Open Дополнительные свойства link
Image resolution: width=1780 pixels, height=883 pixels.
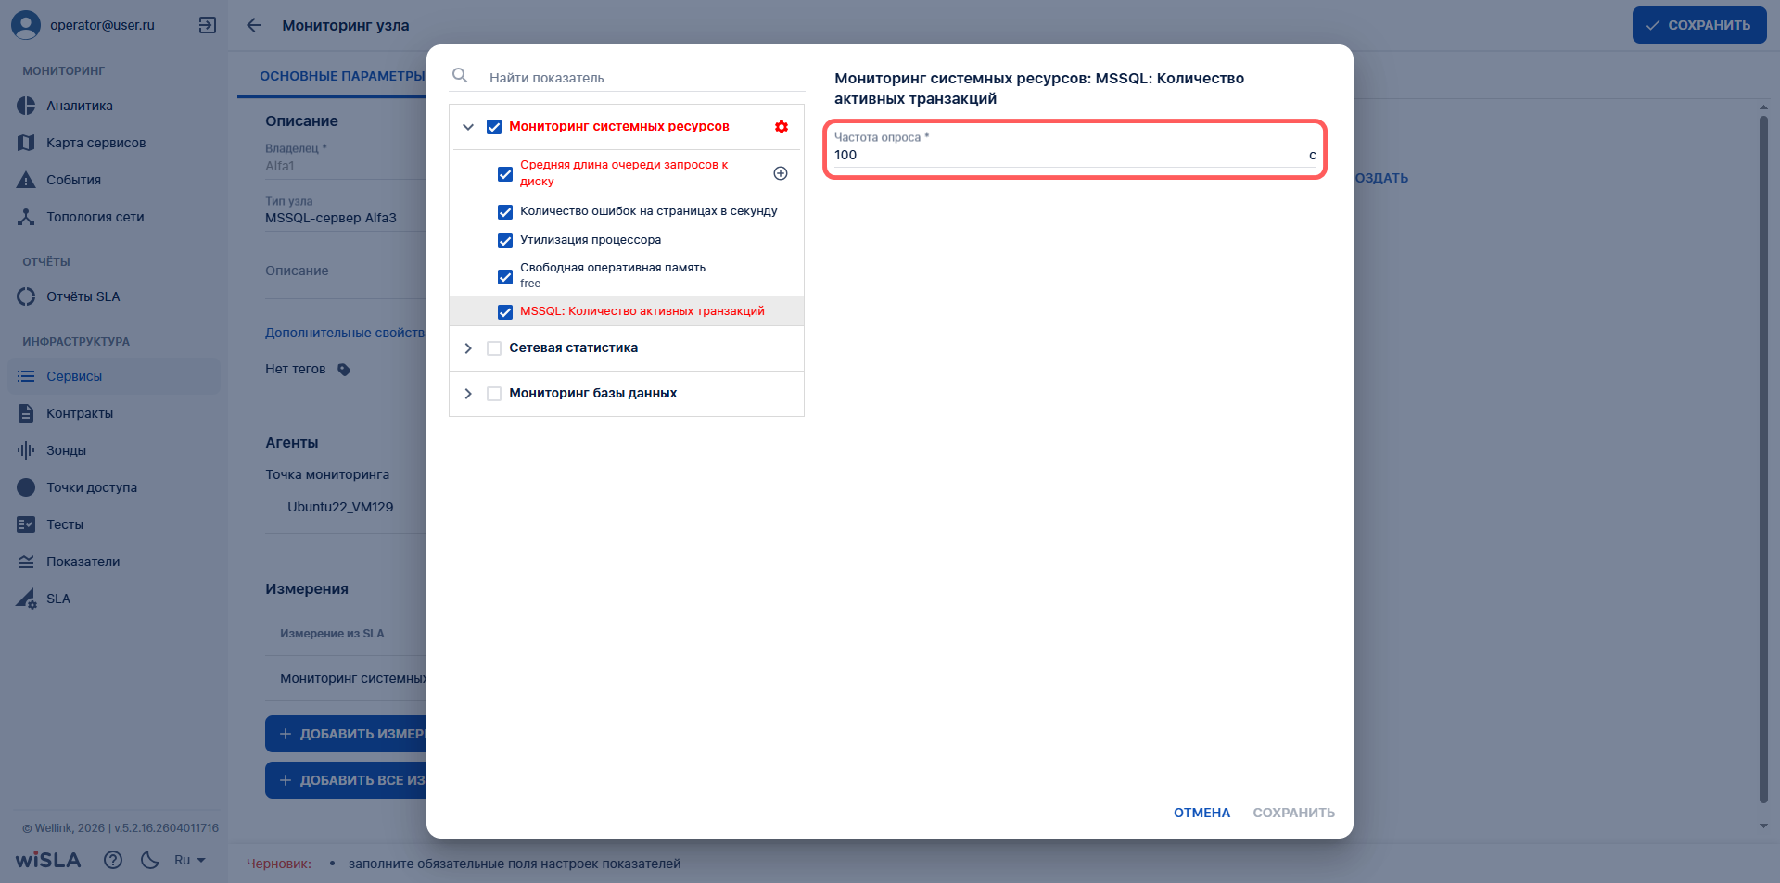[346, 333]
